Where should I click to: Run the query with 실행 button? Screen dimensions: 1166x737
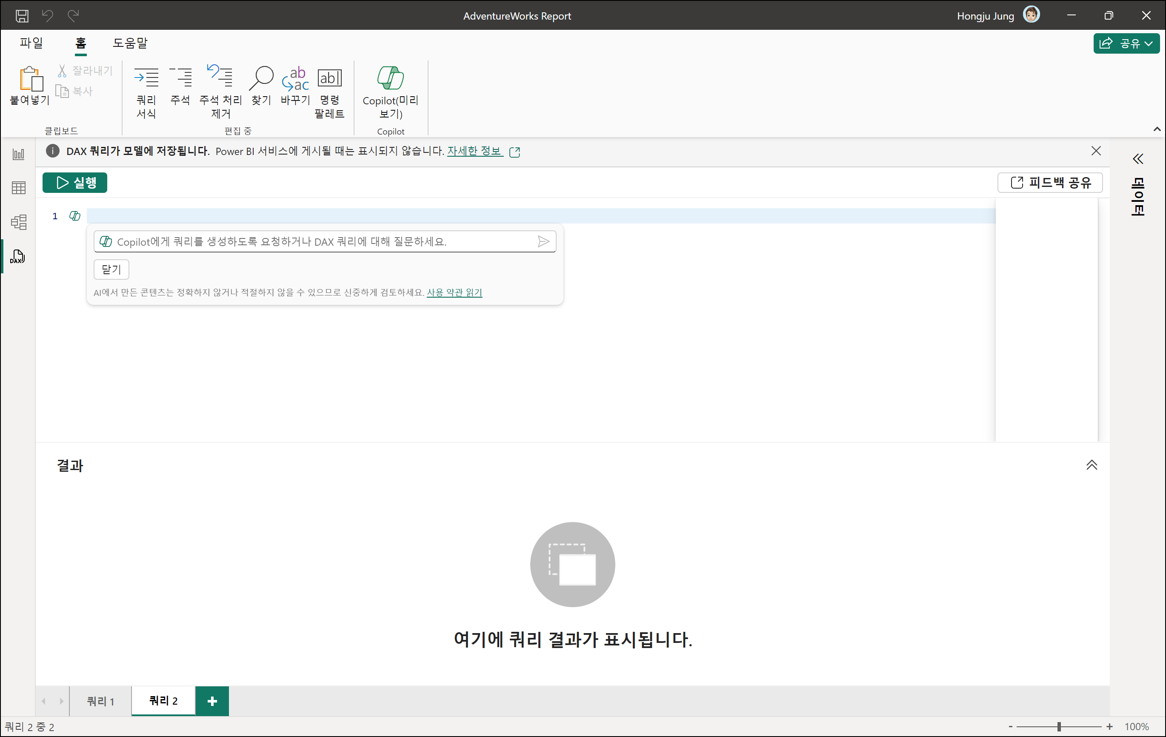point(75,183)
